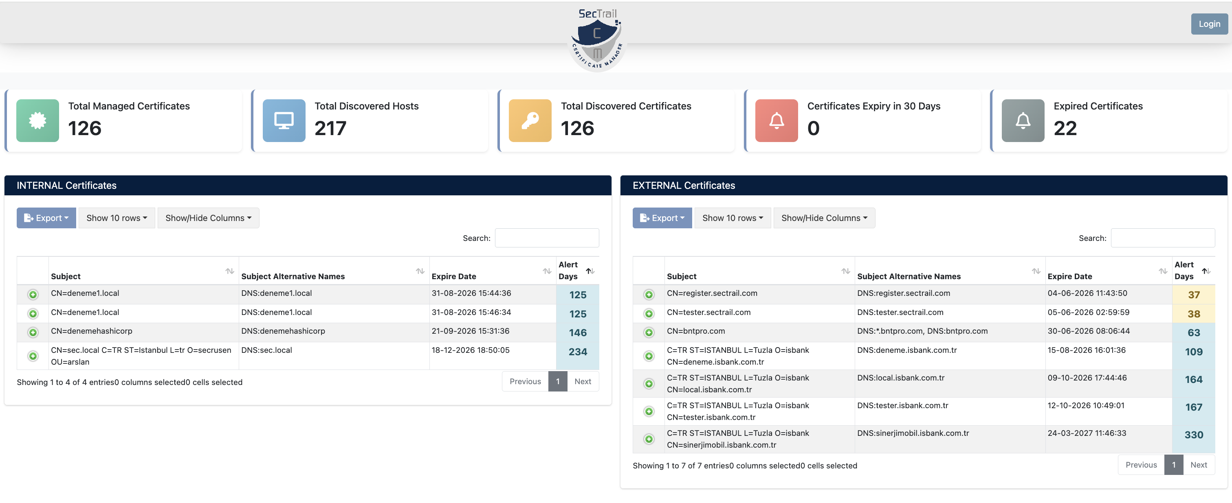Expand CN=deneme1.local row expiring 15:46:34
Screen dimensions: 1232x503
(x=33, y=314)
